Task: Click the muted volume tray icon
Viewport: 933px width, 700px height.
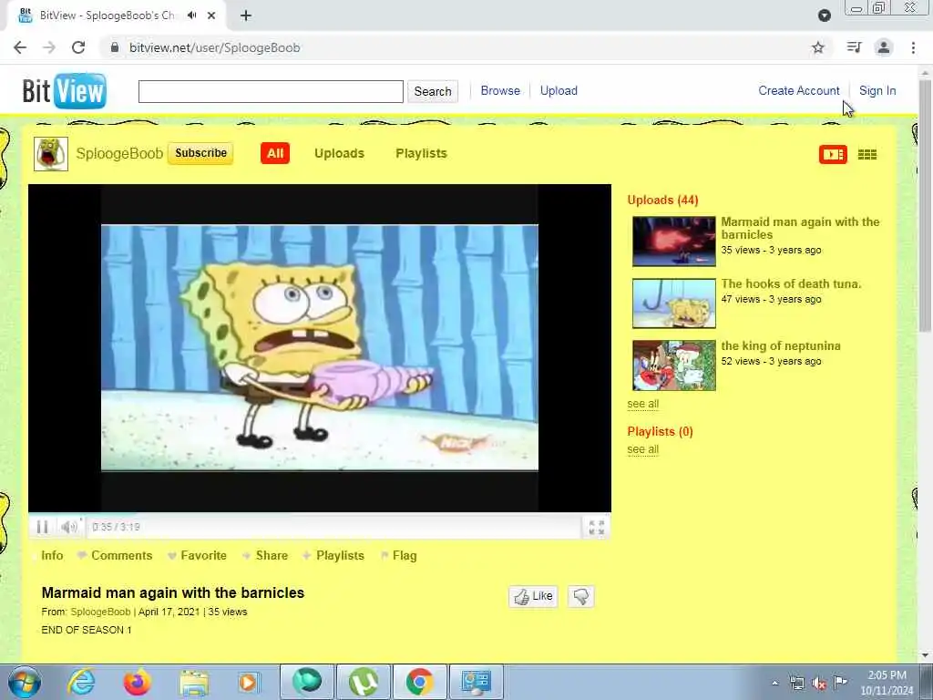Action: 819,683
